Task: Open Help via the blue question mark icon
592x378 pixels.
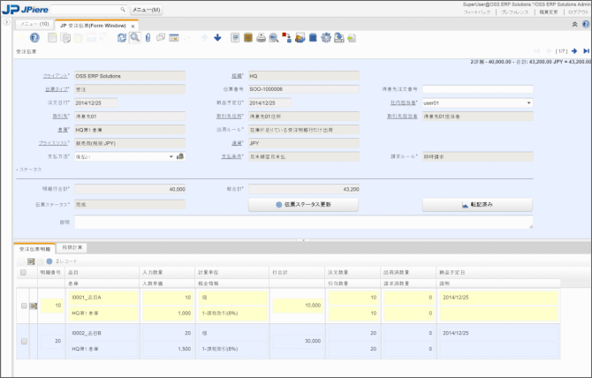Action: tap(34, 38)
